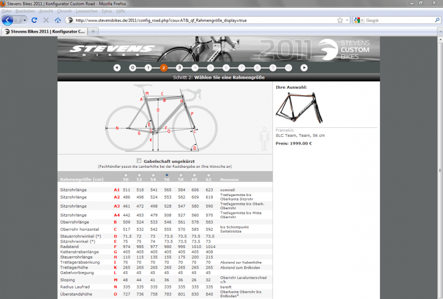The image size is (443, 299).
Task: Jump to configurator step 7
Action: (241, 68)
